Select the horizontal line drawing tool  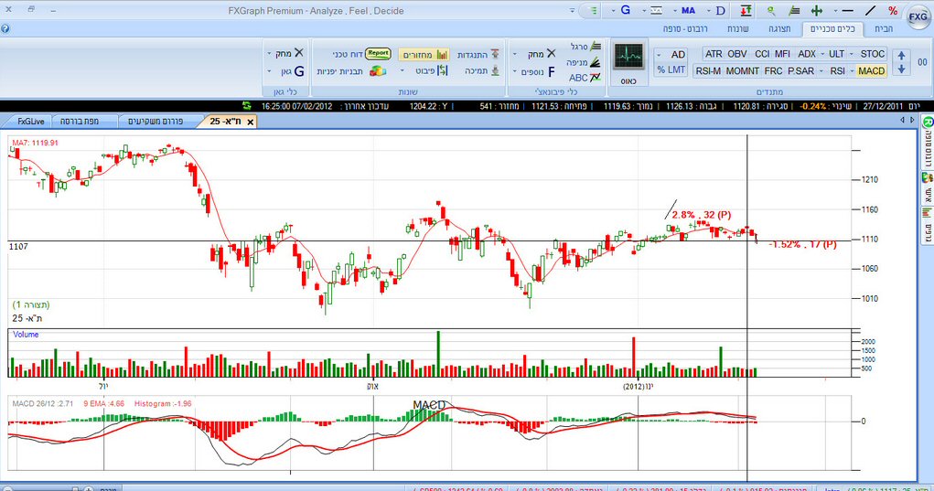click(848, 11)
